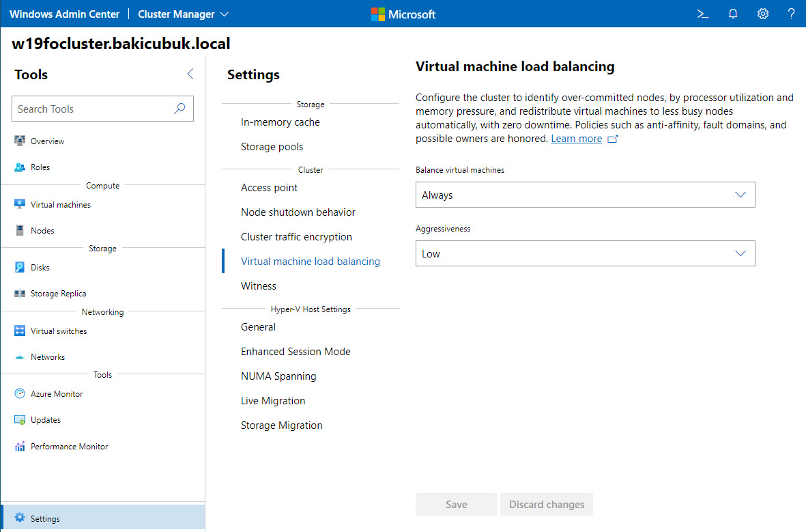Select Witness settings
The image size is (806, 532).
tap(258, 286)
